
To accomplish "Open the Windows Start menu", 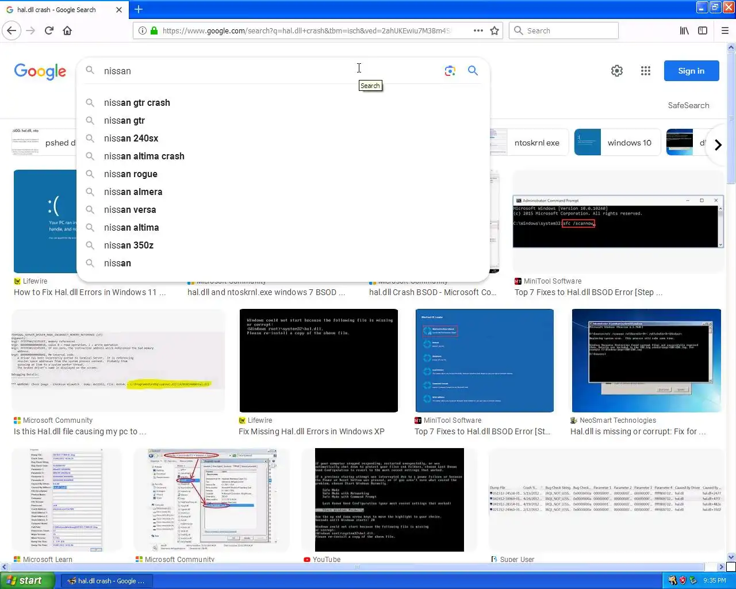I will [x=27, y=580].
